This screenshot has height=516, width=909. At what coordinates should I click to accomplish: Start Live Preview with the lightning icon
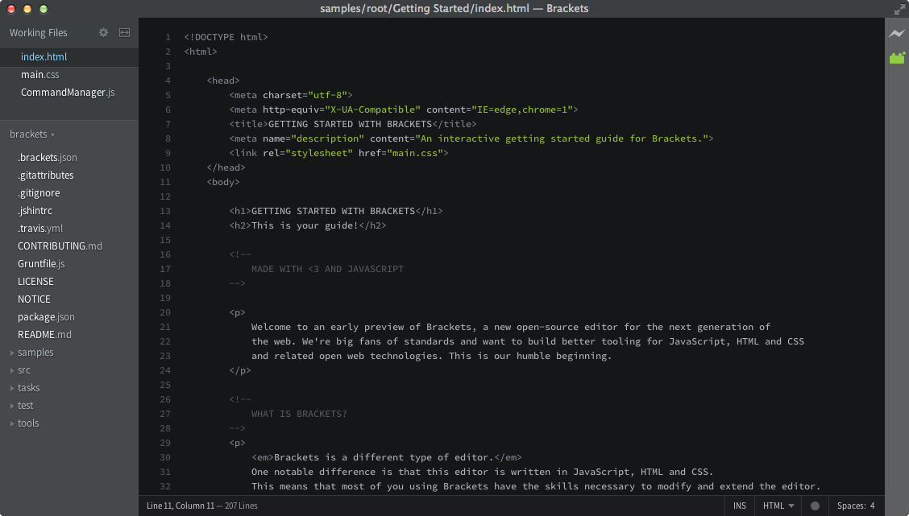click(897, 34)
